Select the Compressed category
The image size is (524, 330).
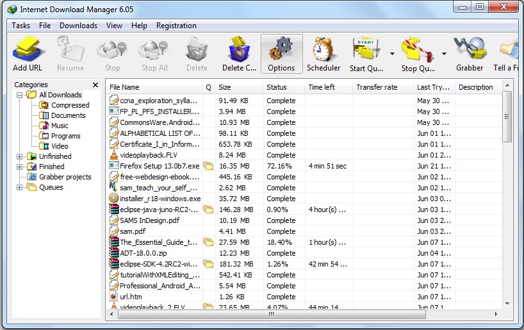click(x=64, y=105)
